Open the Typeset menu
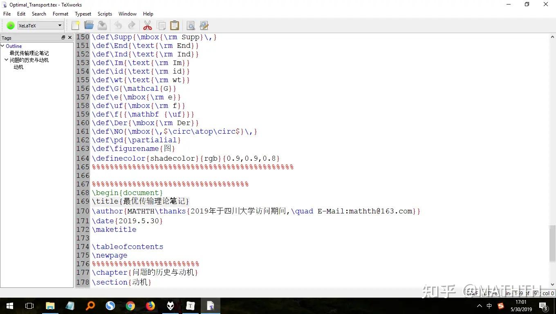The width and height of the screenshot is (556, 314). 83,13
